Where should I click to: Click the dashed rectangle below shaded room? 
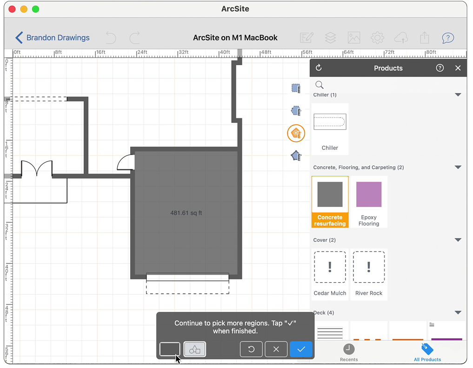pos(187,287)
